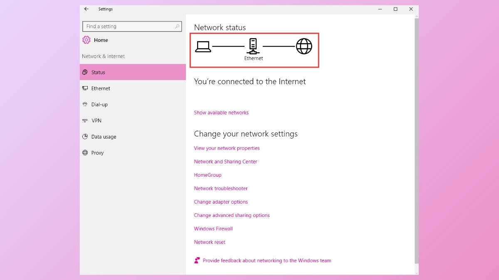Provide feedback about networking link
Viewport: 499px width, 280px height.
(267, 261)
